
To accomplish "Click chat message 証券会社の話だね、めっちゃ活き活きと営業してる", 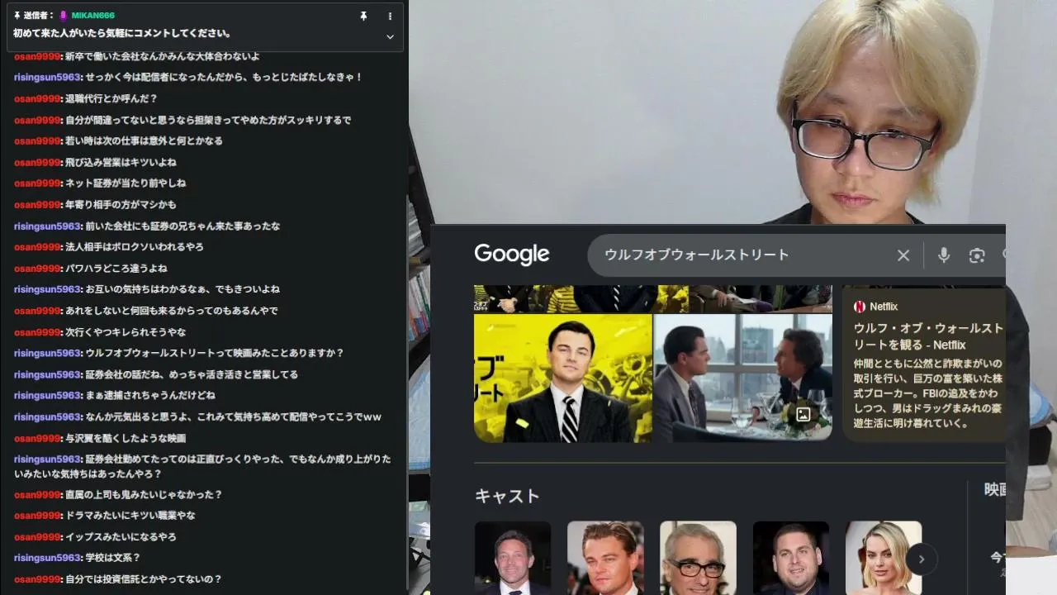I will point(192,375).
